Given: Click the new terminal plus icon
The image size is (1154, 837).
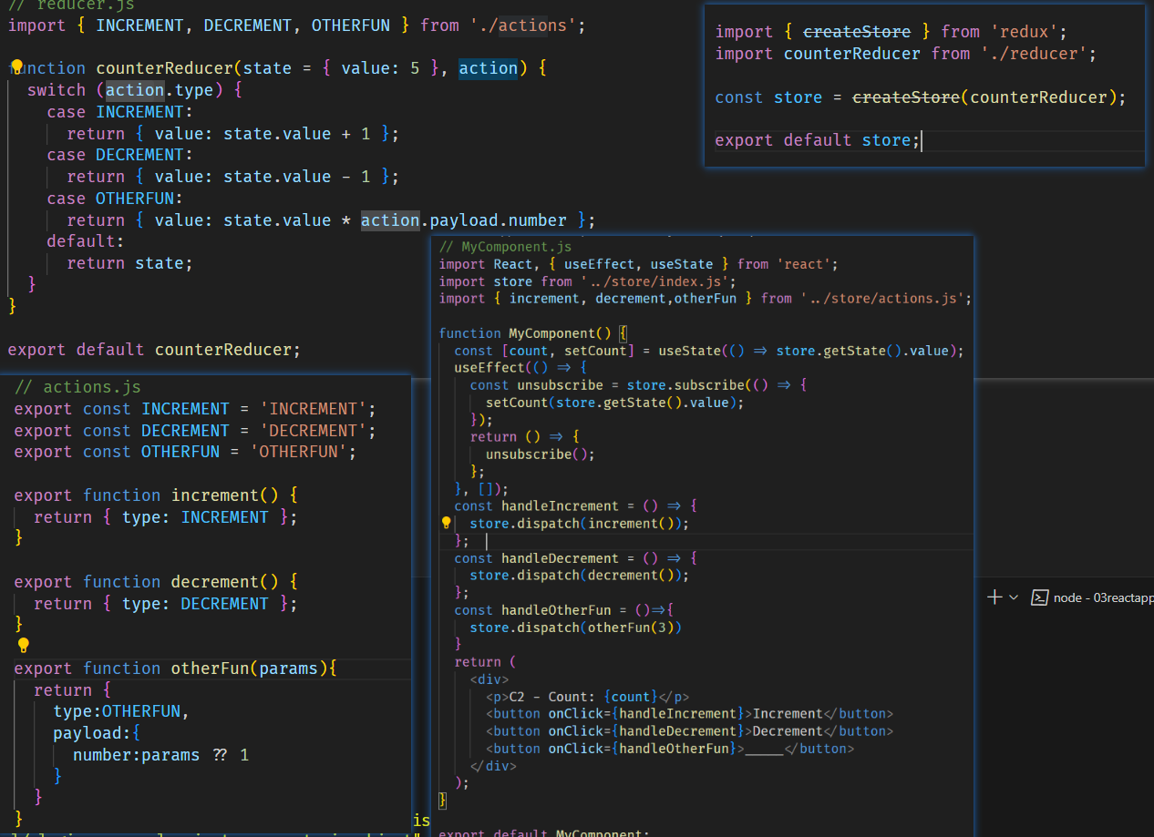Looking at the screenshot, I should coord(994,597).
